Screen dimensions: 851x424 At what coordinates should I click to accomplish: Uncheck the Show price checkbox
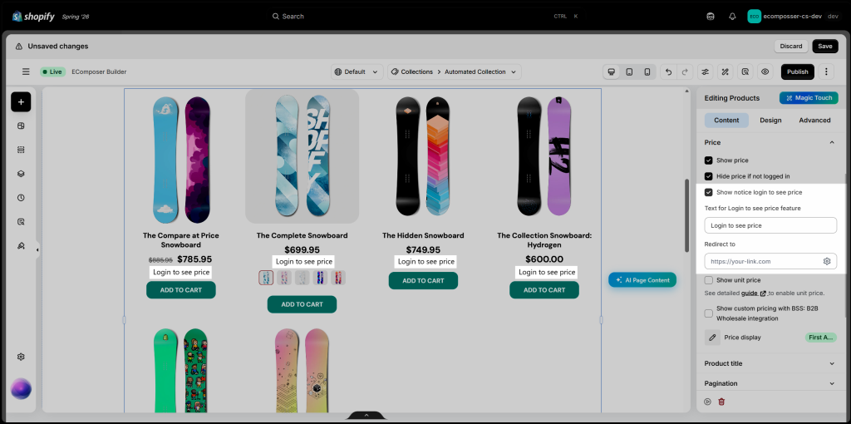708,160
